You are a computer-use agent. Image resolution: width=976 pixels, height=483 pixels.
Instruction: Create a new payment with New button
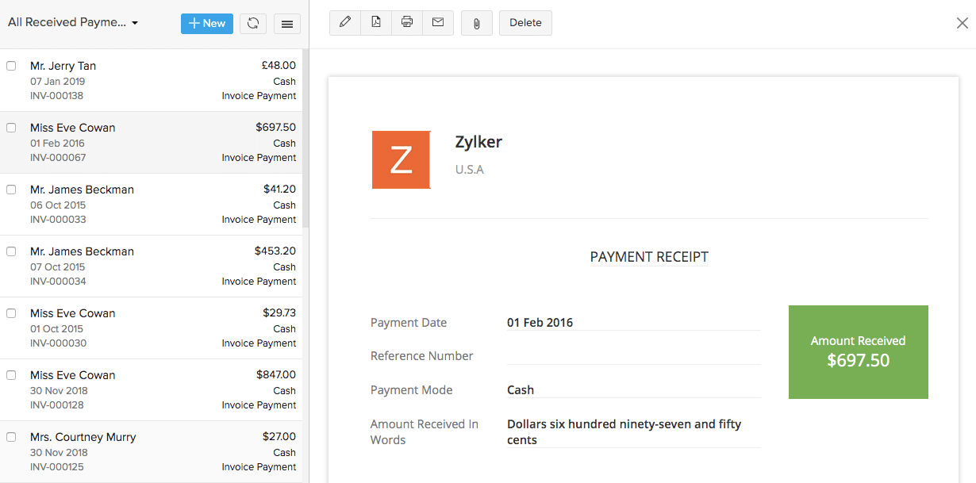206,23
